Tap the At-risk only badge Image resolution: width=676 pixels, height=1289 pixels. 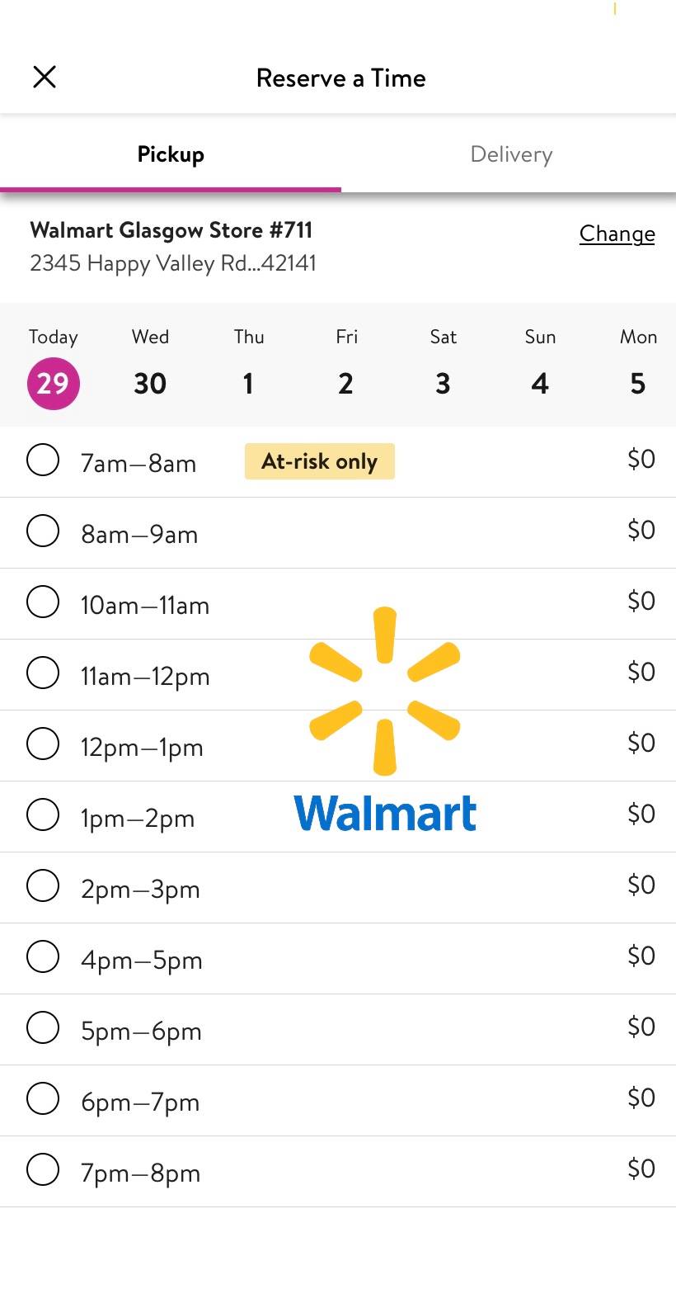click(320, 461)
